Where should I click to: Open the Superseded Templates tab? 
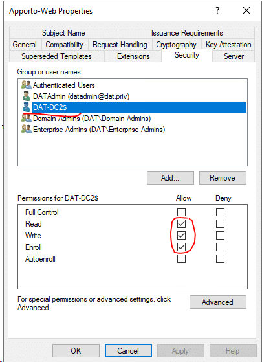tap(56, 56)
